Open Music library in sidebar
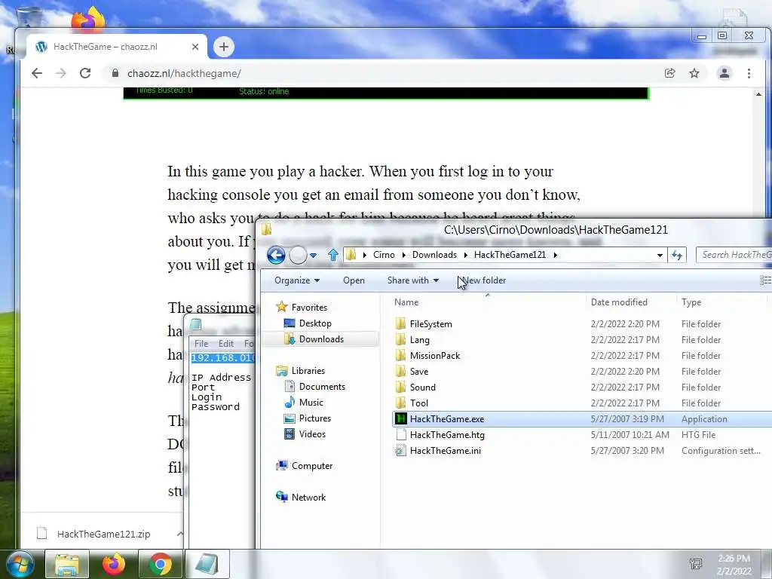 [x=311, y=403]
